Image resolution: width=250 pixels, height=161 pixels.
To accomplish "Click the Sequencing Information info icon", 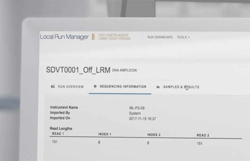I will pyautogui.click(x=95, y=87).
